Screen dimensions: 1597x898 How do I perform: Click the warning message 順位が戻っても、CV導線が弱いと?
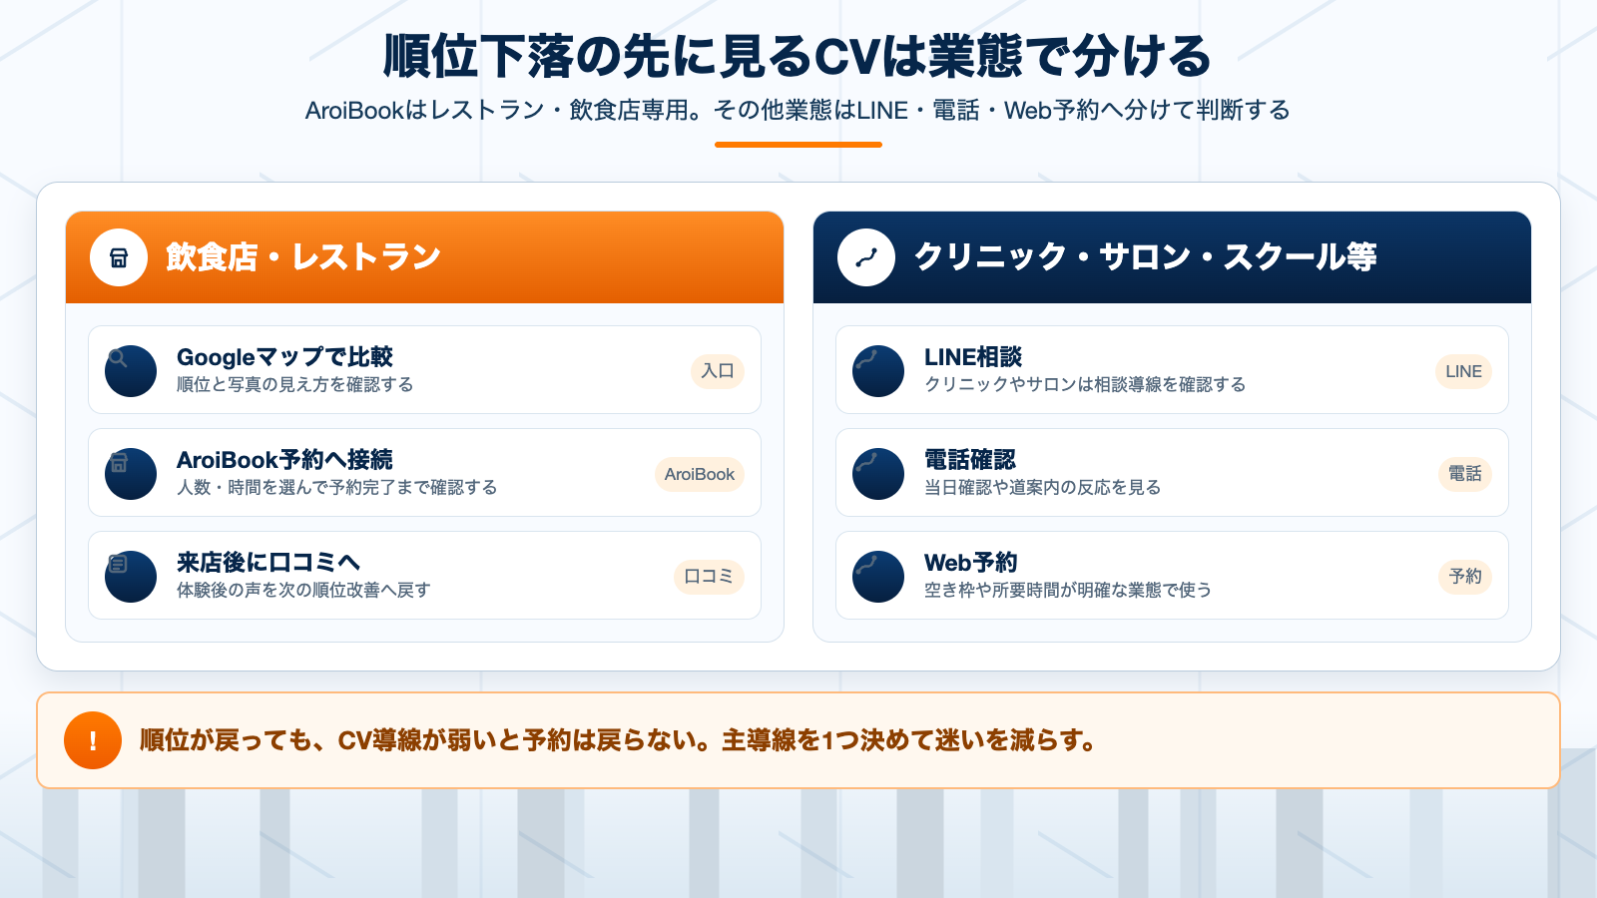pos(619,740)
